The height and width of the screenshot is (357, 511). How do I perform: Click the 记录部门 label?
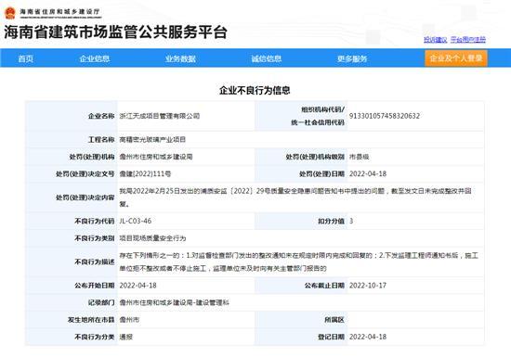tap(101, 302)
